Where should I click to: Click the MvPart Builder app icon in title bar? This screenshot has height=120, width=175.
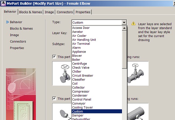click(3, 3)
